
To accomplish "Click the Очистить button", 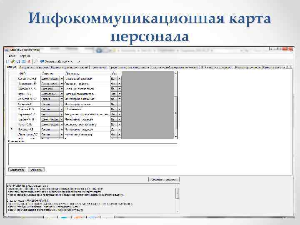I will pyautogui.click(x=36, y=170).
